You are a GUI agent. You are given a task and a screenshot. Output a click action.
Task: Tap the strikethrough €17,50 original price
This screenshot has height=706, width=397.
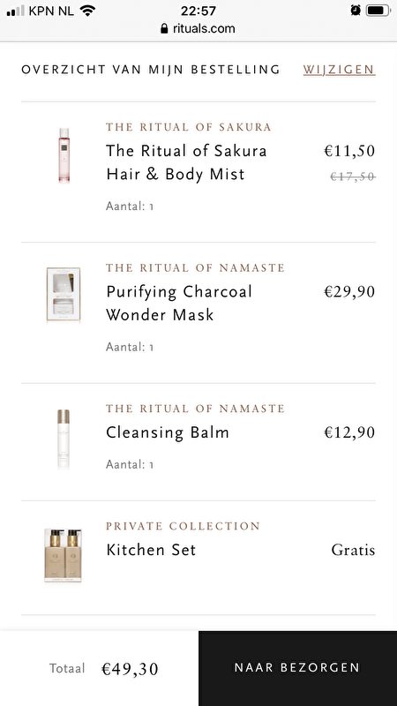pos(353,177)
